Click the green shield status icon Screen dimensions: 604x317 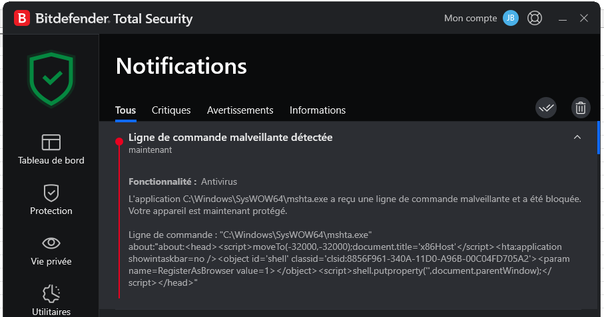coord(51,79)
